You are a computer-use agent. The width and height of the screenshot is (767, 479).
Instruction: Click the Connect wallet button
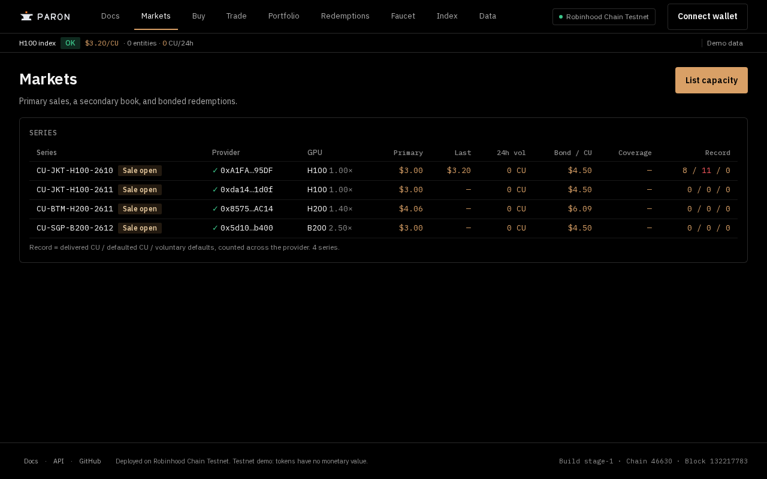point(708,17)
